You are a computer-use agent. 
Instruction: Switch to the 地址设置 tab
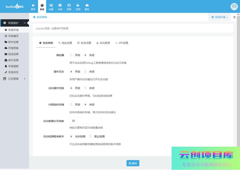click(65, 43)
